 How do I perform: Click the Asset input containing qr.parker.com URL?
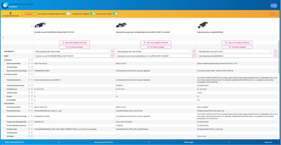click(235, 56)
